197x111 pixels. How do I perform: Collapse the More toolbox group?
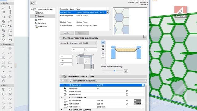click(x=1, y=85)
